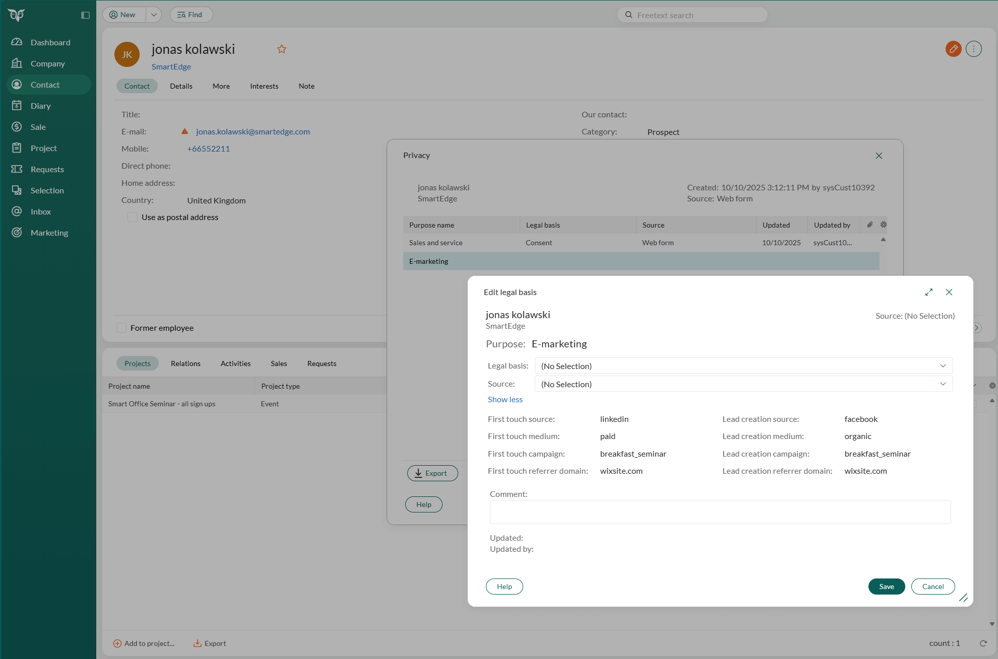Click inside the Freetext search field
The width and height of the screenshot is (998, 659).
coord(692,15)
